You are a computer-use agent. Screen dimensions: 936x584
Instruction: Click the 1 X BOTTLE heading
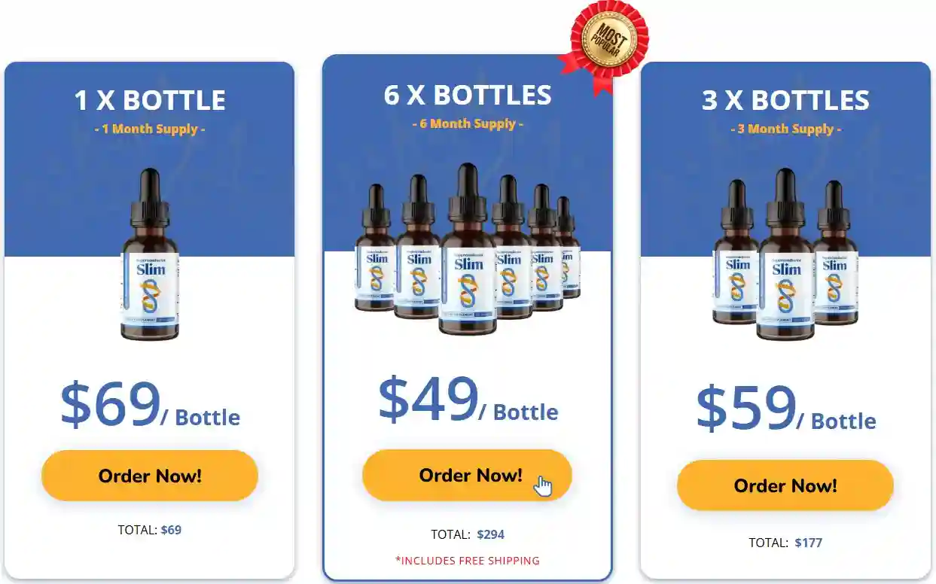(x=150, y=100)
